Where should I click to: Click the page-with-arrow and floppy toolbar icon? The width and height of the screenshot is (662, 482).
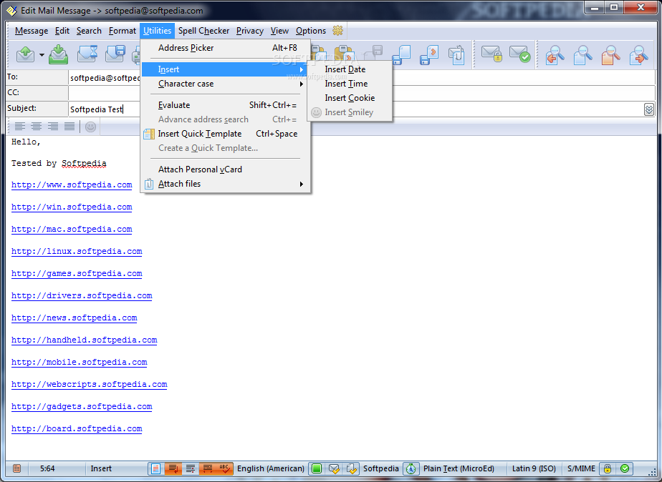pos(429,55)
